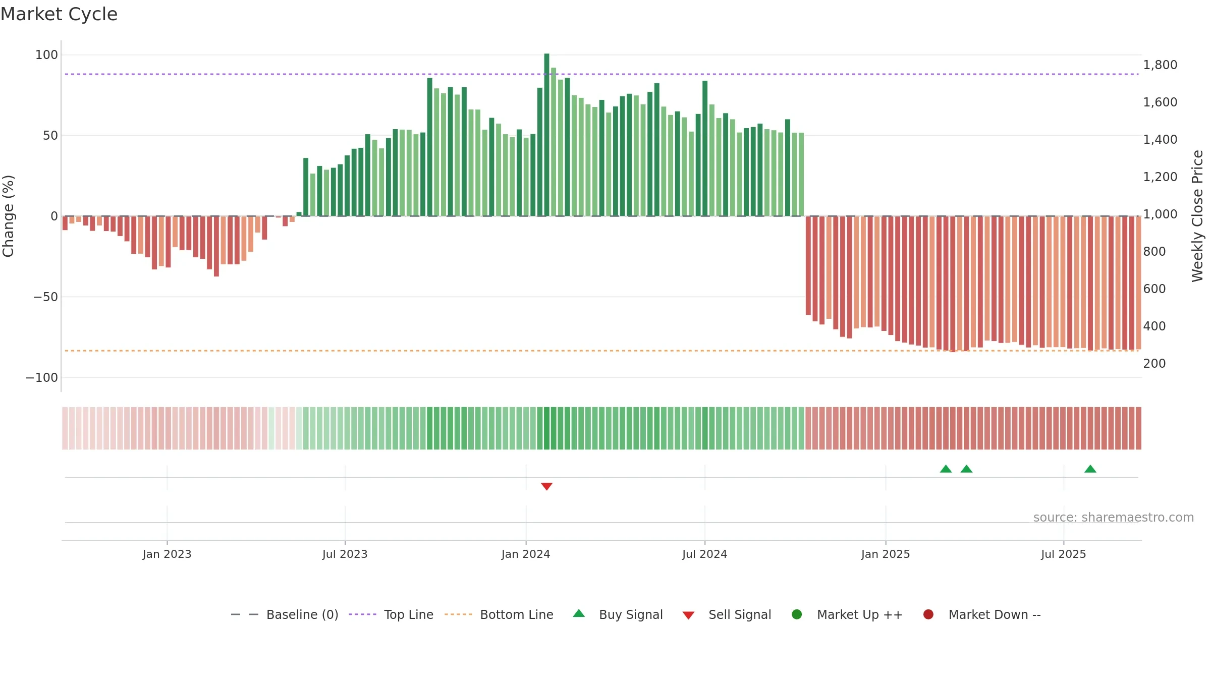Toggle the Buy Signal legend entry
This screenshot has height=681, width=1211.
(x=618, y=614)
